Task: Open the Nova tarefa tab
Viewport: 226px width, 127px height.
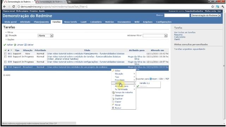Action: tap(71, 22)
